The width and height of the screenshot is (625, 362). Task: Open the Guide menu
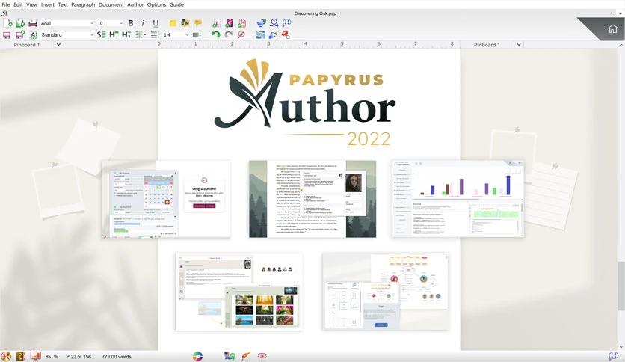176,4
